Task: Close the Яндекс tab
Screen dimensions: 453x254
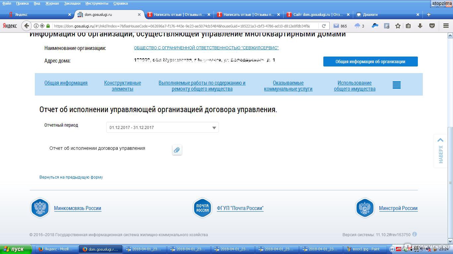Action: point(69,15)
